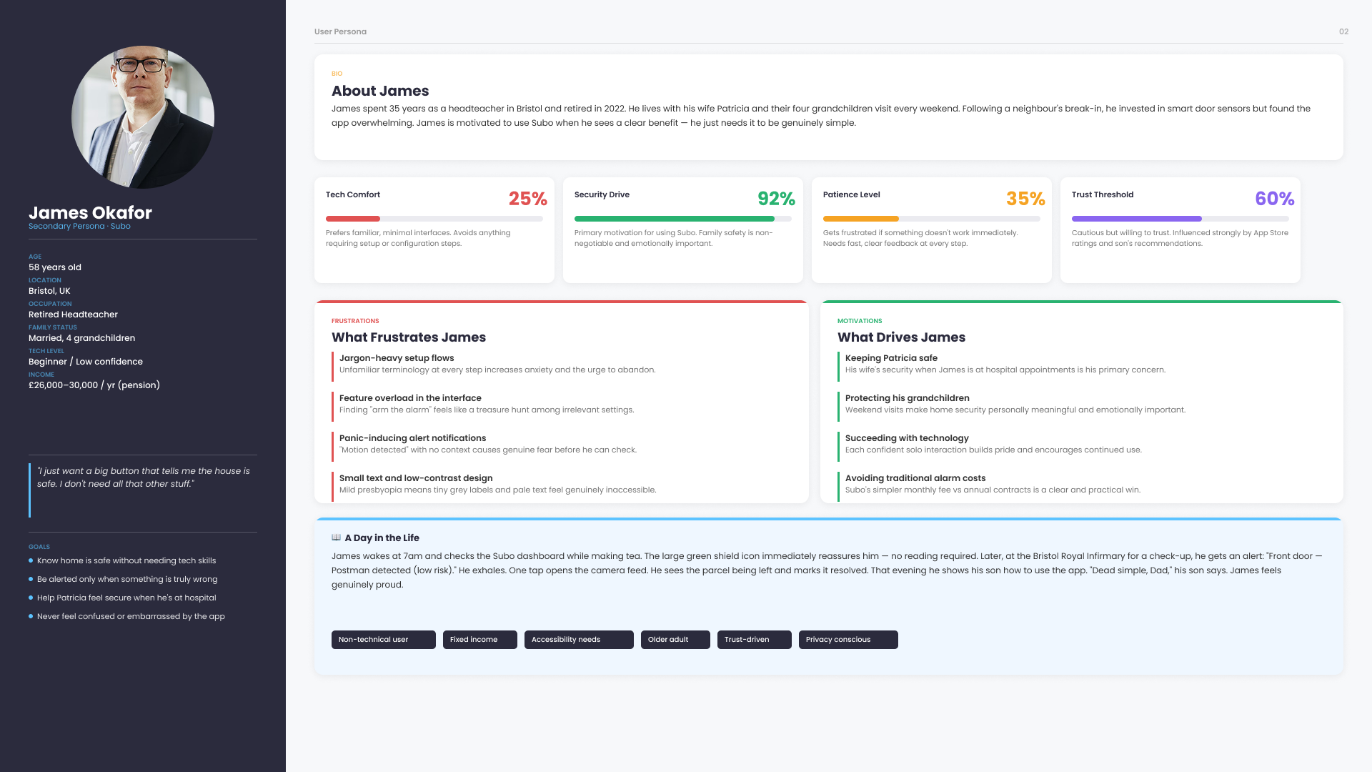Image resolution: width=1372 pixels, height=772 pixels.
Task: Click the Accessibility needs tag
Action: (579, 640)
